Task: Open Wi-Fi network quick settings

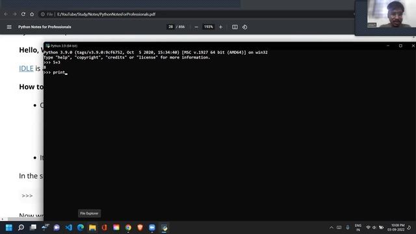Action: pyautogui.click(x=369, y=227)
